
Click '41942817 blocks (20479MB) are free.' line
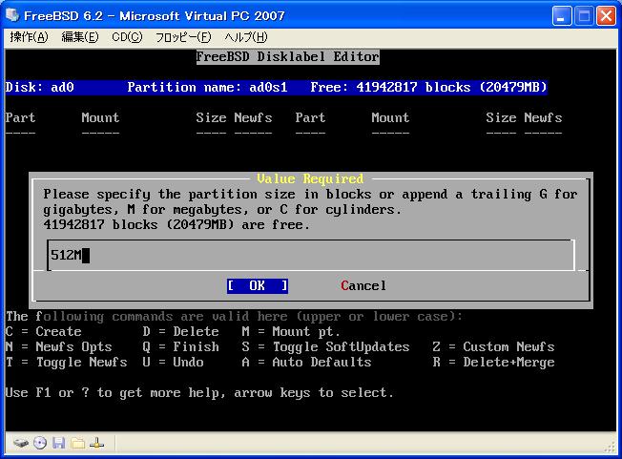pyautogui.click(x=176, y=225)
